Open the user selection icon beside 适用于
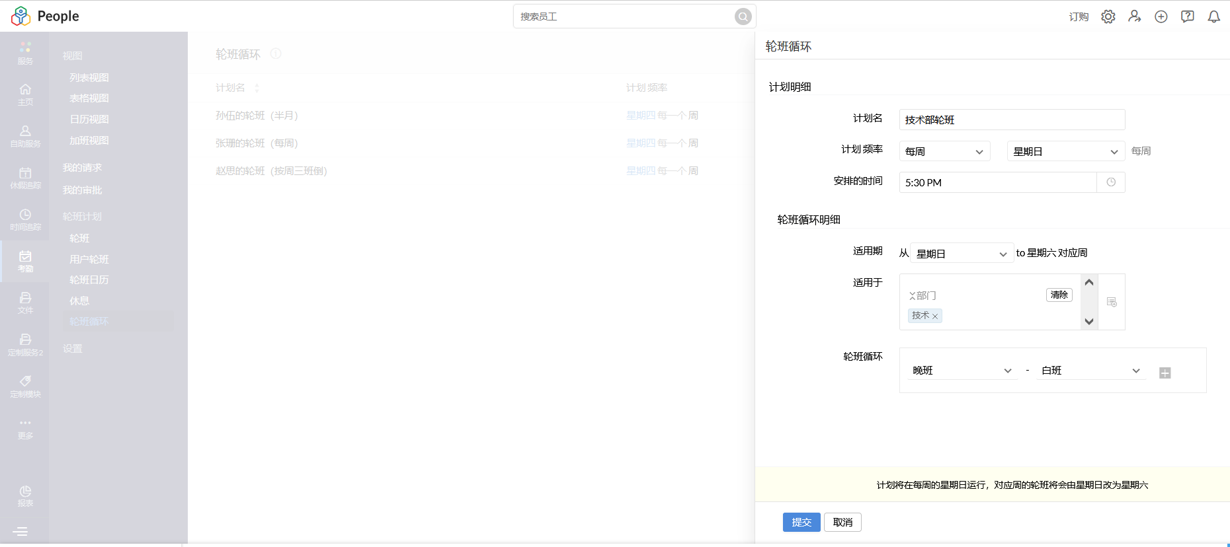Viewport: 1230px width, 547px height. (x=1112, y=302)
